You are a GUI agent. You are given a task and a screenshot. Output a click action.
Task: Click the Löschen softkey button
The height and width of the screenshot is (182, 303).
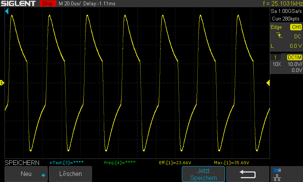(x=70, y=174)
